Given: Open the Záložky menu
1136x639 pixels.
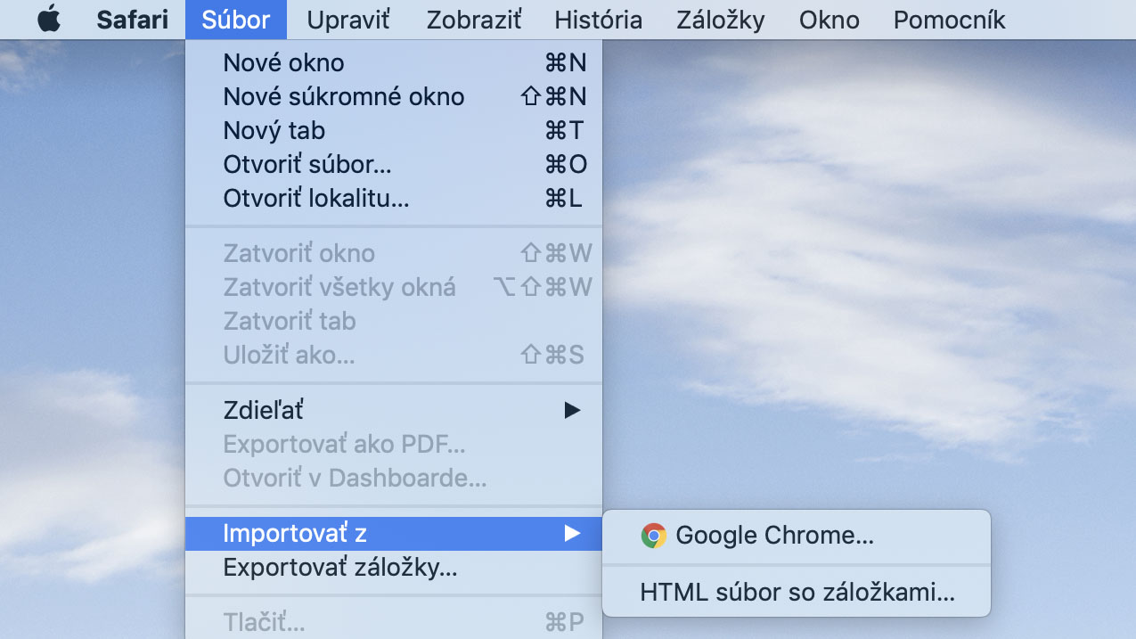Looking at the screenshot, I should point(720,20).
